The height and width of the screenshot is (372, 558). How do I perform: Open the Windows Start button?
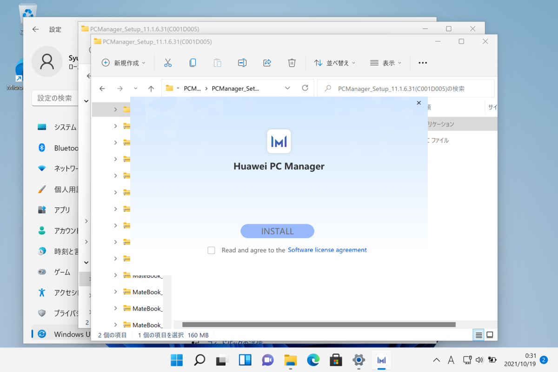pos(177,360)
